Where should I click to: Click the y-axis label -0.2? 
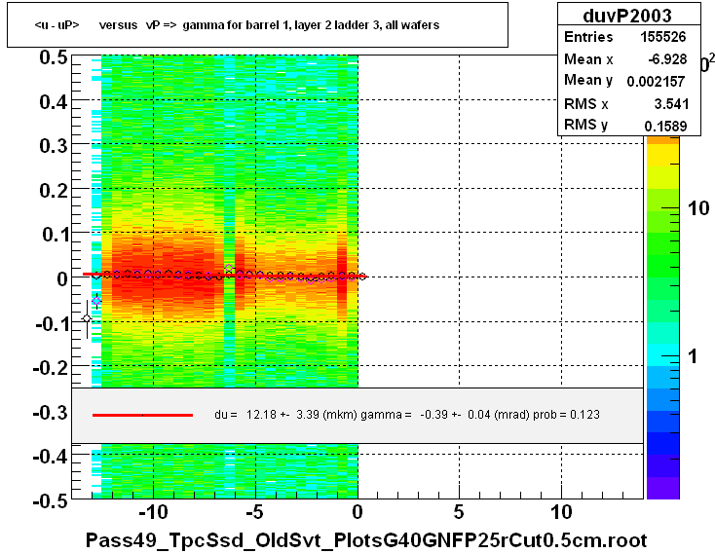(50, 367)
